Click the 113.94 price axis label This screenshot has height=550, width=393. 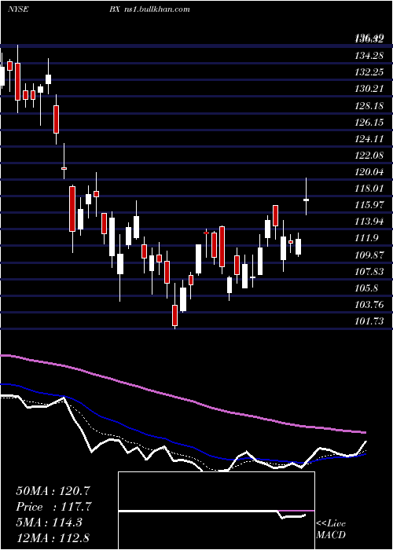tap(369, 222)
